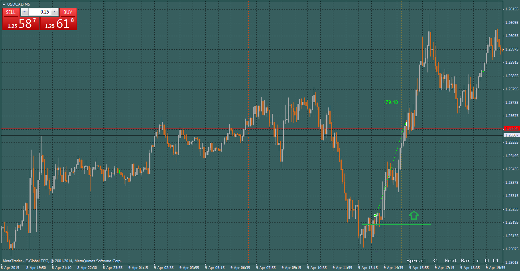Click the BUY button

(x=68, y=12)
